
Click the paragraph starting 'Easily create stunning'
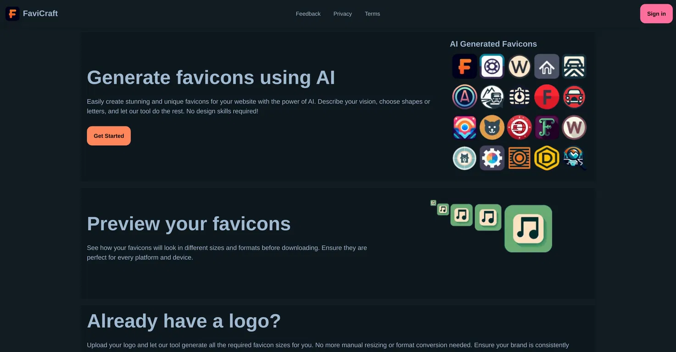[x=258, y=106]
